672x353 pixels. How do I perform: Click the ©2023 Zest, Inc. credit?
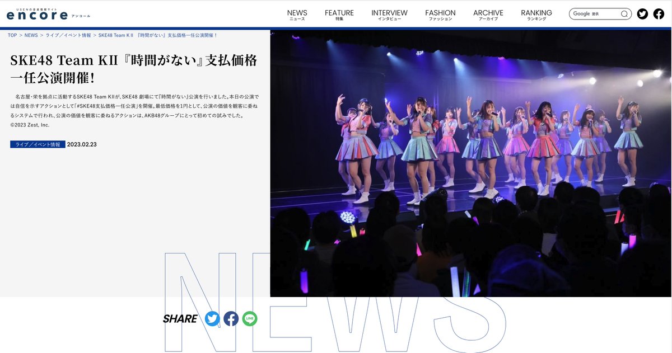point(30,125)
